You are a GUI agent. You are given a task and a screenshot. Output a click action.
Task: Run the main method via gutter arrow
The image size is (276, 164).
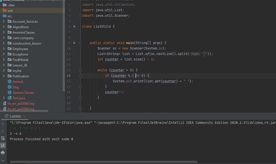(74, 43)
